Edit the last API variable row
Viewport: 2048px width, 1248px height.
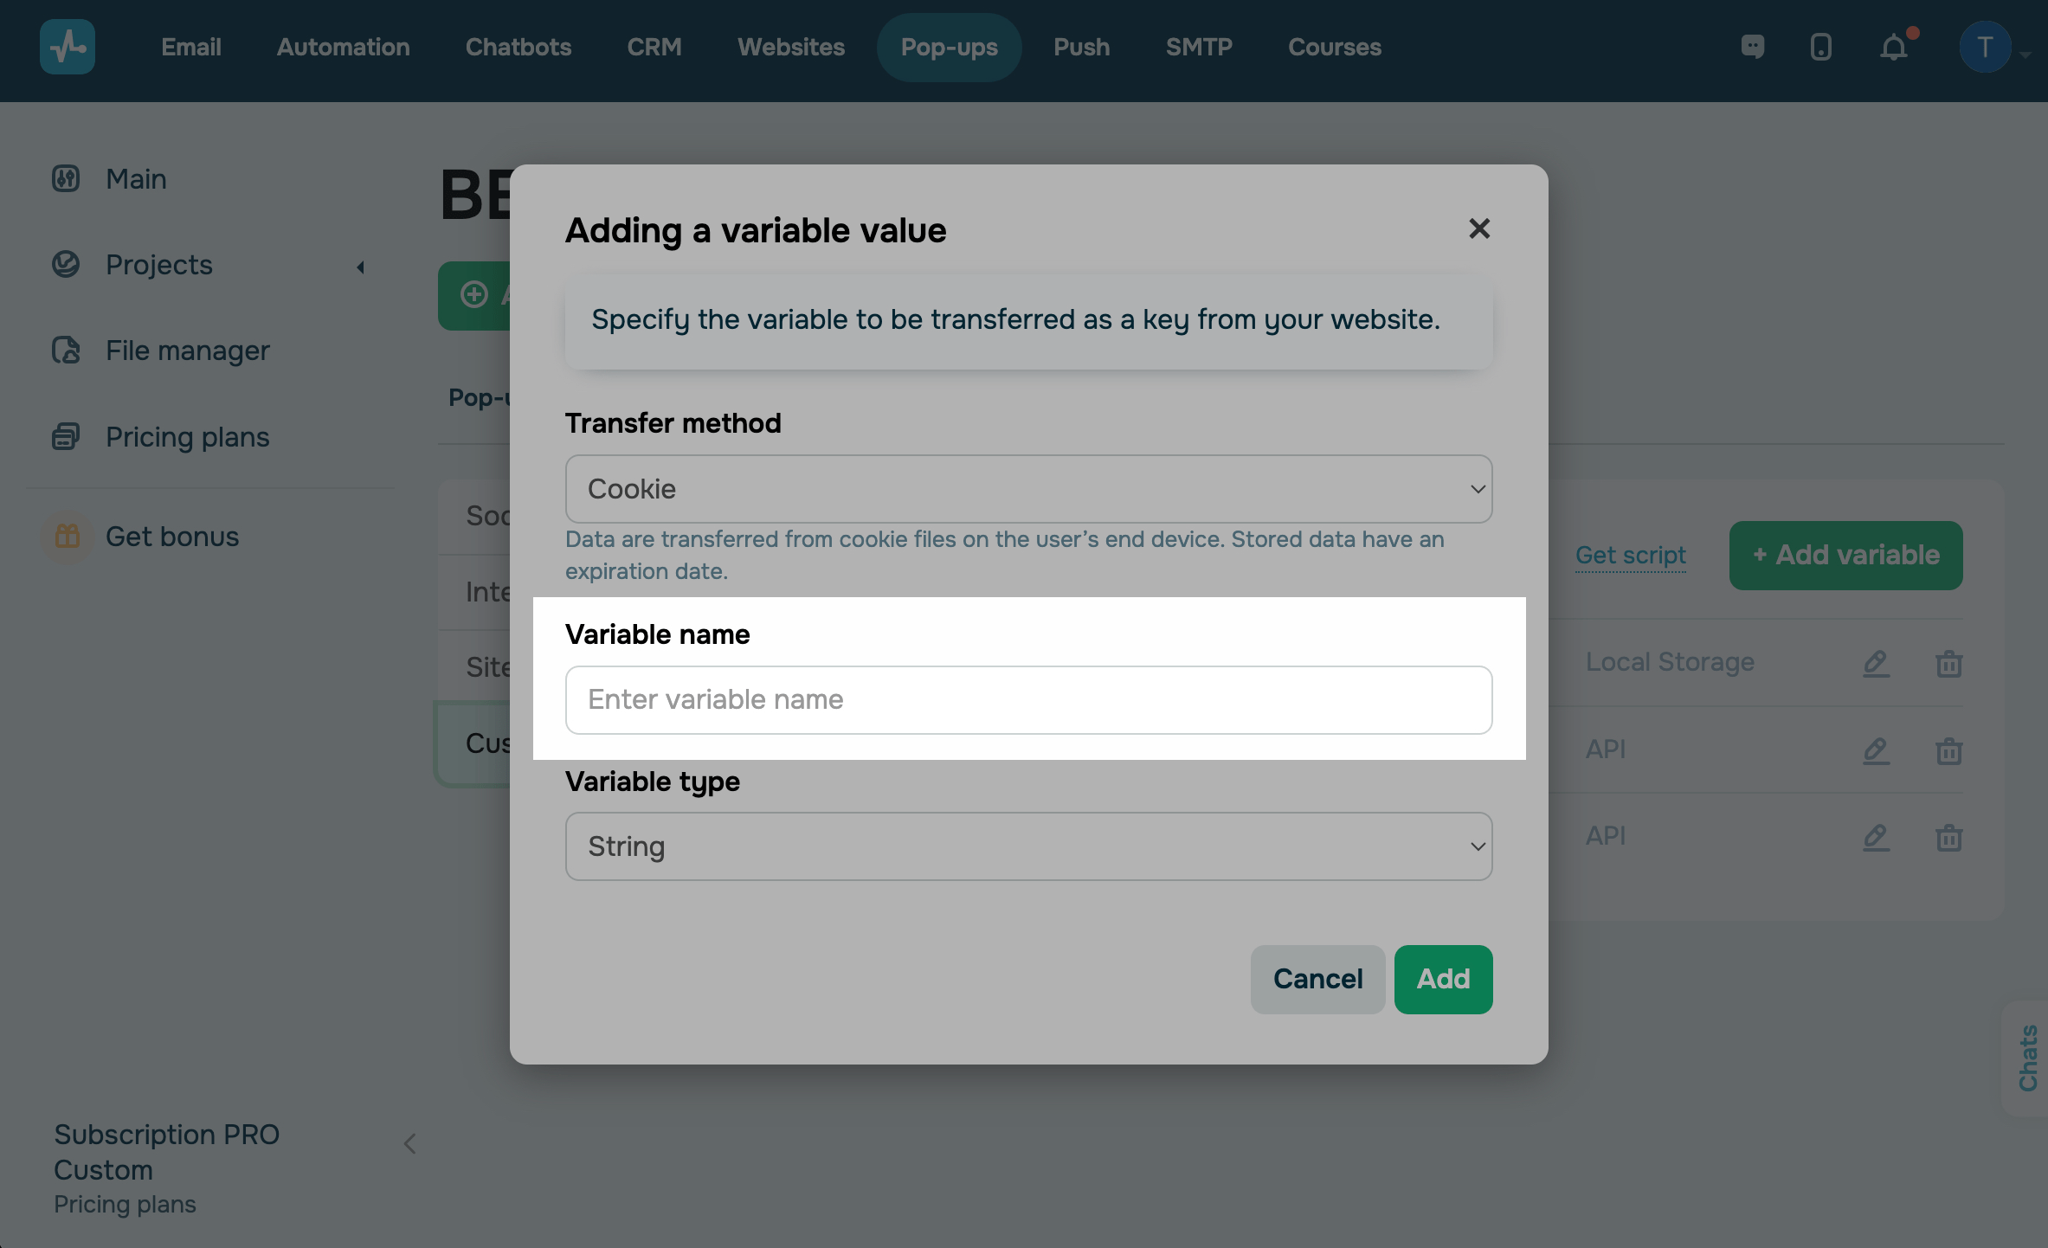point(1876,837)
